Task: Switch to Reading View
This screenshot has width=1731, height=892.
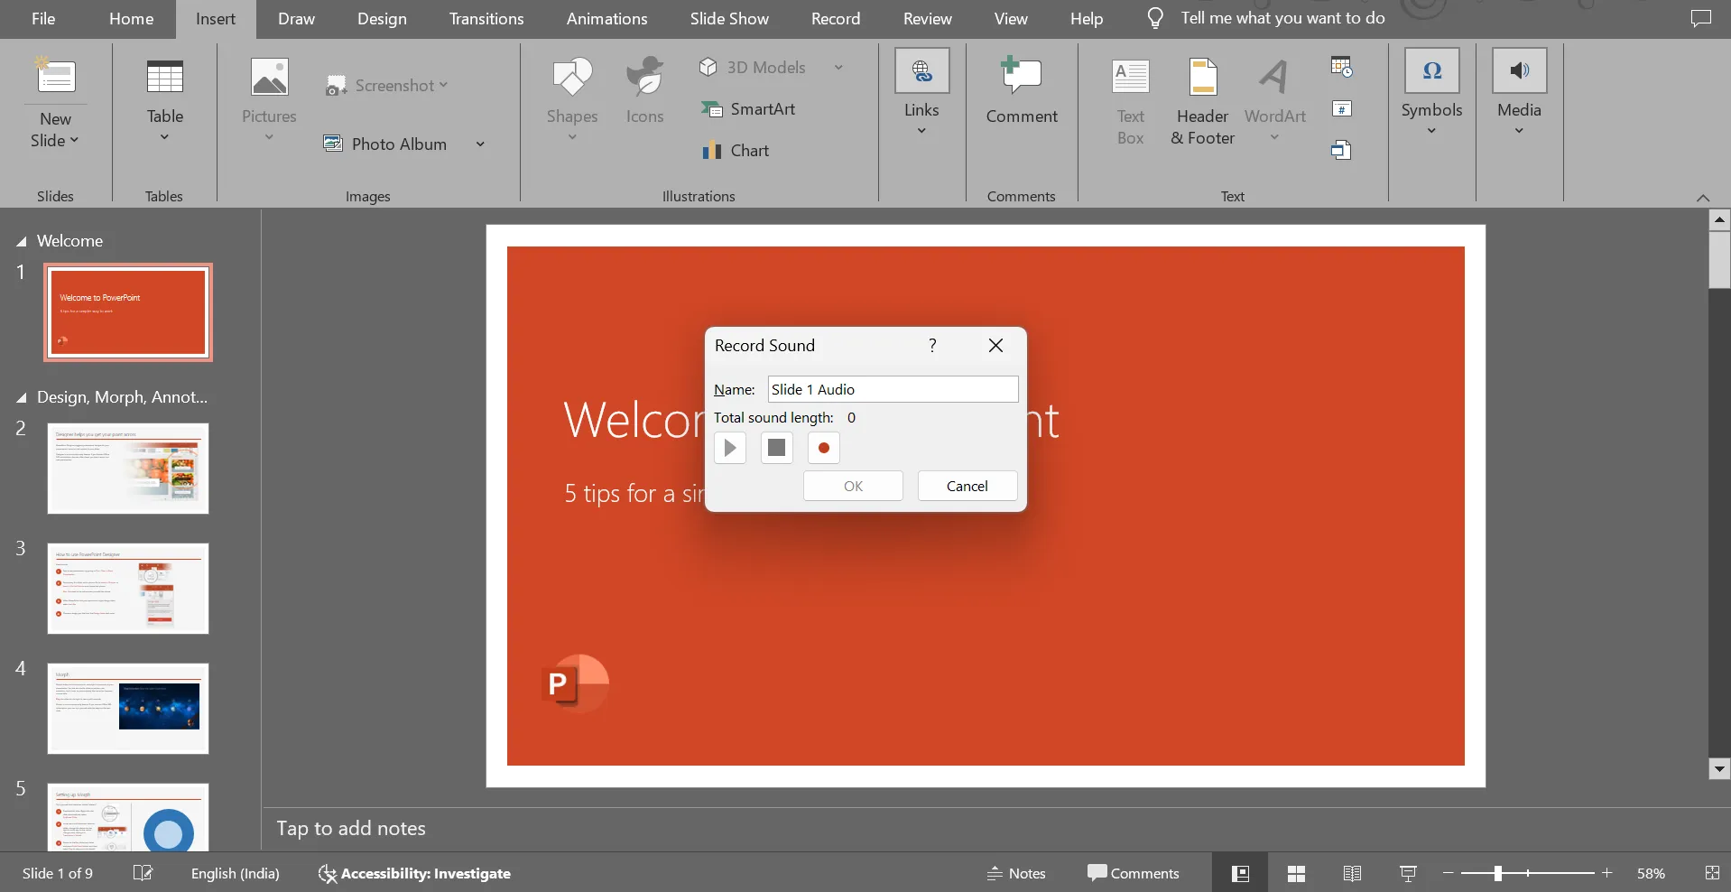Action: (x=1352, y=873)
